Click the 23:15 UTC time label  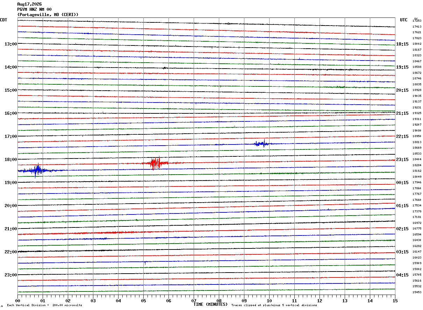[x=402, y=160]
